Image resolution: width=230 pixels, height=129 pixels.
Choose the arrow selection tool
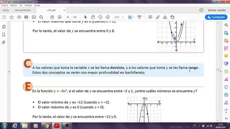click(x=86, y=17)
